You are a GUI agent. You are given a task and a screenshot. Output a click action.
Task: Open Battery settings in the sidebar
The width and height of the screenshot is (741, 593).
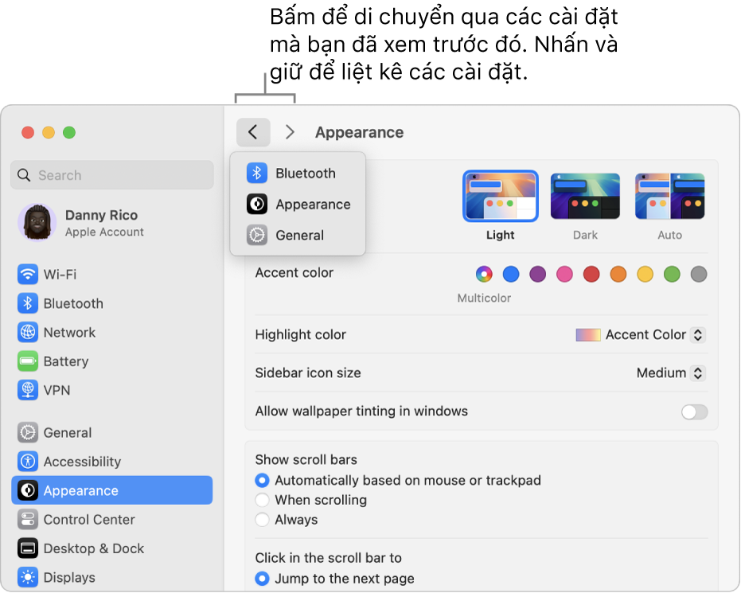click(112, 361)
